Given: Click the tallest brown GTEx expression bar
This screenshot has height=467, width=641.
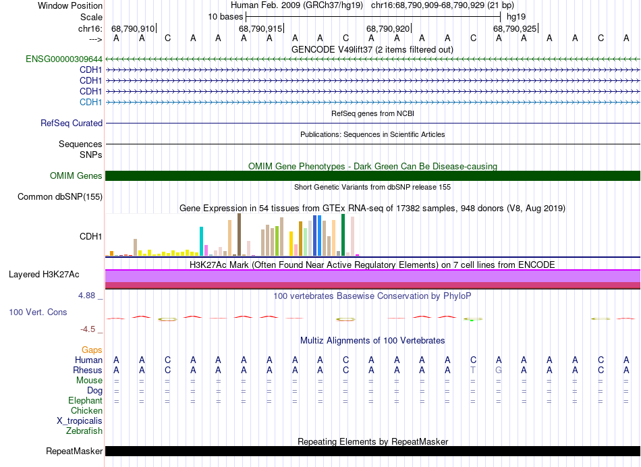Looking at the screenshot, I should click(239, 234).
